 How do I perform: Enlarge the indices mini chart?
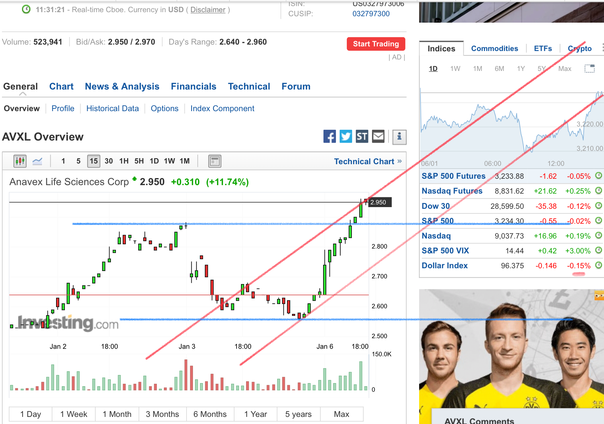coord(590,69)
